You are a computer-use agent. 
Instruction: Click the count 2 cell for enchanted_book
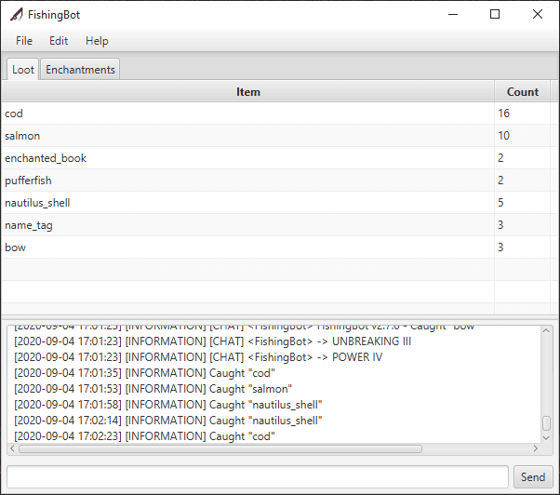(x=522, y=158)
